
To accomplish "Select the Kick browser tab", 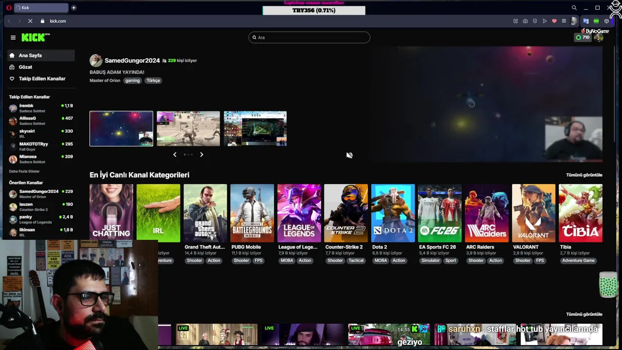I will (x=41, y=8).
